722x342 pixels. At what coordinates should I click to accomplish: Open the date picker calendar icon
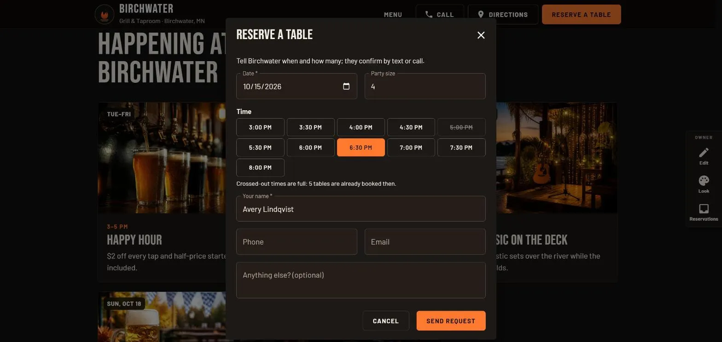[x=346, y=86]
